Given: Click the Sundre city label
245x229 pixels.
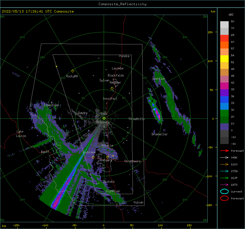Looking at the screenshot, I should pyautogui.click(x=82, y=113).
